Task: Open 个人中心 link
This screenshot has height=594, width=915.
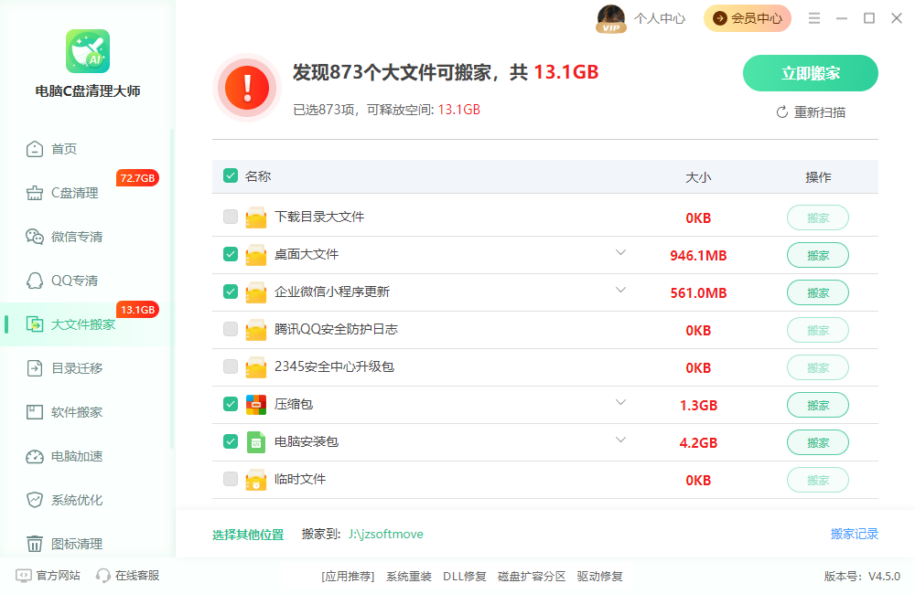Action: pos(660,18)
